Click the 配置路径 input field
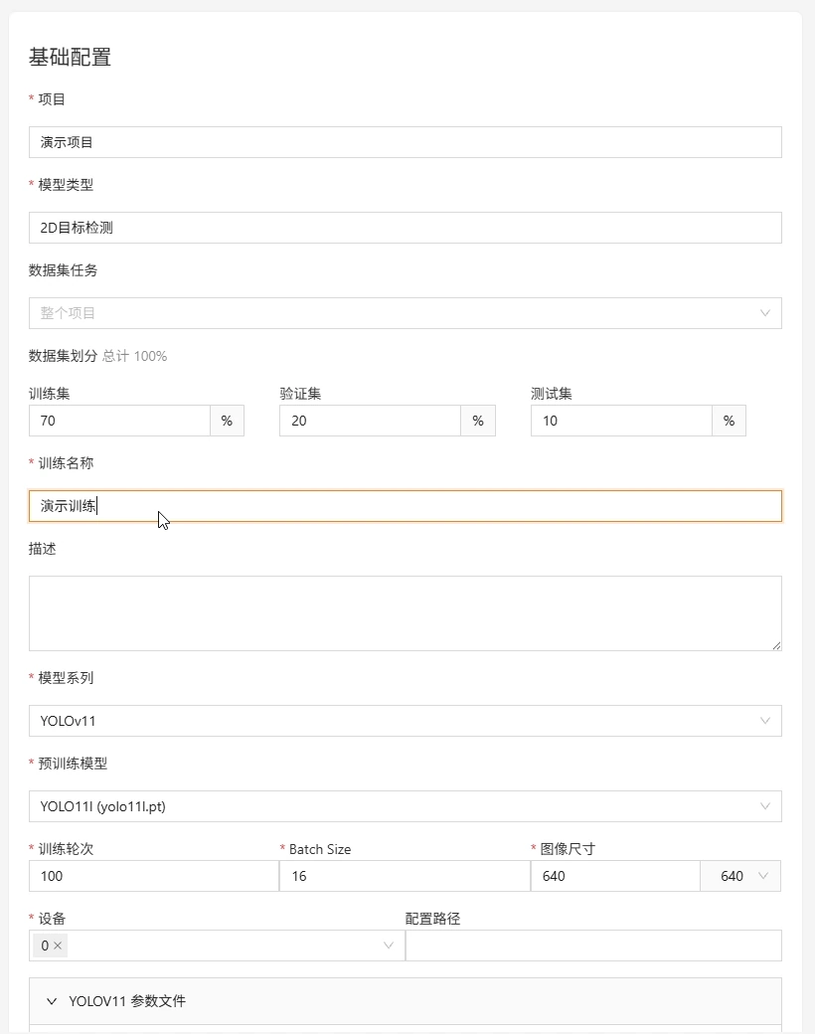This screenshot has width=815, height=1034. [593, 946]
